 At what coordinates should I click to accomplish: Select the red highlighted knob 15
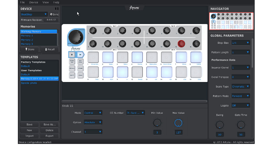click(x=181, y=43)
